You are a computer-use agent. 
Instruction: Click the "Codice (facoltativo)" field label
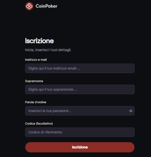(x=39, y=124)
